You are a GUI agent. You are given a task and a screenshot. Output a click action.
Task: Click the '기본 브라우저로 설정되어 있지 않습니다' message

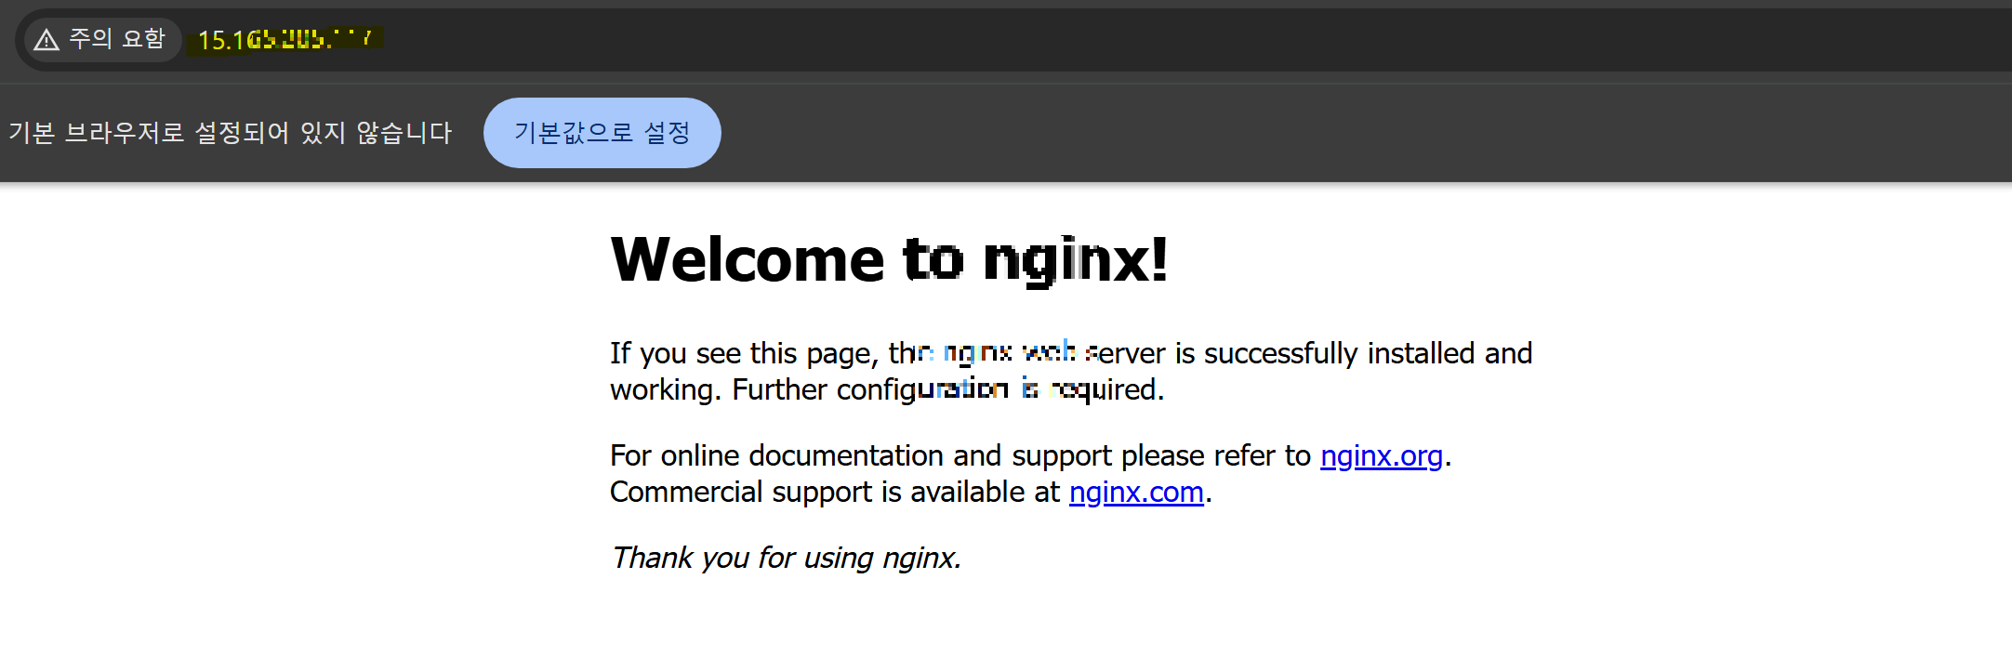tap(231, 133)
